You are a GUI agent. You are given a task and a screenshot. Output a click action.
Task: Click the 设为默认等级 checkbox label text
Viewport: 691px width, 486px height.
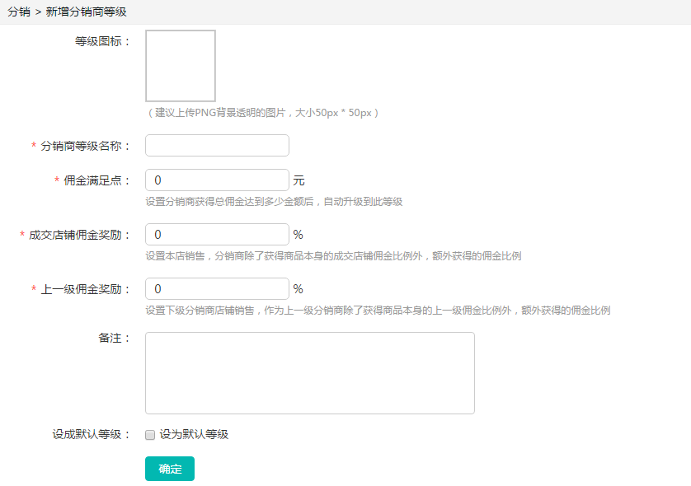click(x=194, y=434)
